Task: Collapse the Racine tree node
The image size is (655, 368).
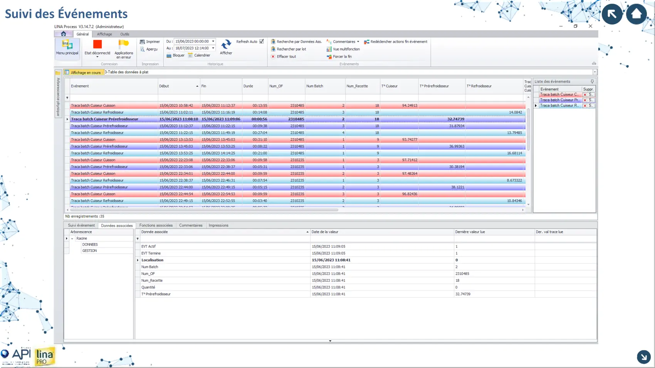Action: click(72, 239)
